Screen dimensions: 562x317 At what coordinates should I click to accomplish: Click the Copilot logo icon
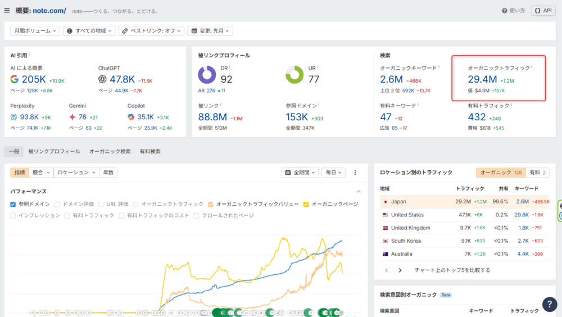coord(131,117)
